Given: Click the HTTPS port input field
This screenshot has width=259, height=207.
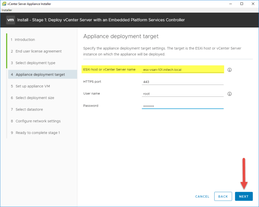Looking at the screenshot, I should click(182, 82).
